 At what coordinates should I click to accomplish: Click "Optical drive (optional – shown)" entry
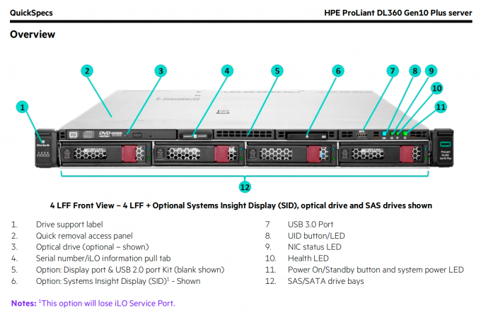point(93,247)
